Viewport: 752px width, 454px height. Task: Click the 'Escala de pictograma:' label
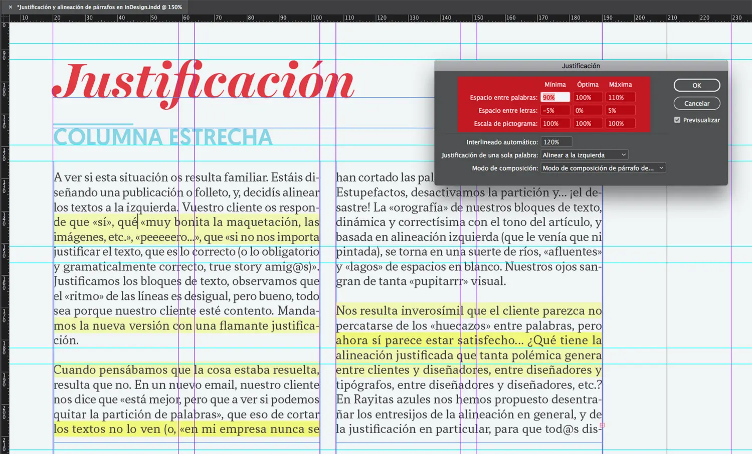tap(505, 124)
